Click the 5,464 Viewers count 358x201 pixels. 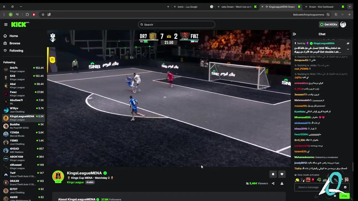(257, 183)
